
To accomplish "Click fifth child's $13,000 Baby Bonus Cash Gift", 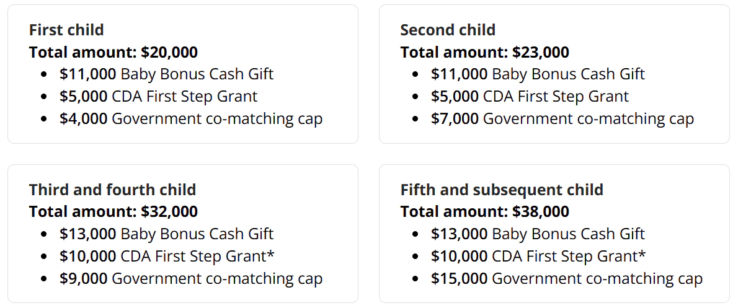I will click(538, 234).
